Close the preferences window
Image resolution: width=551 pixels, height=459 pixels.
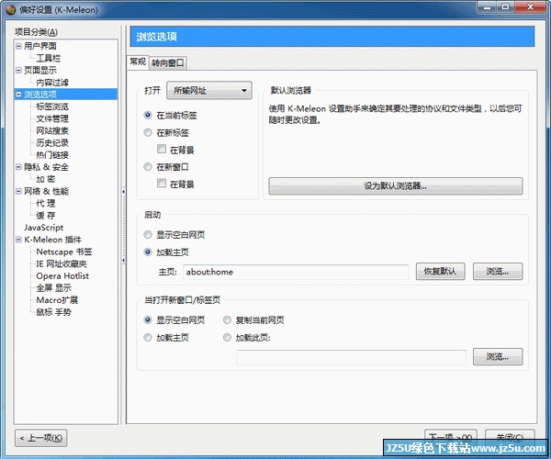pyautogui.click(x=531, y=7)
